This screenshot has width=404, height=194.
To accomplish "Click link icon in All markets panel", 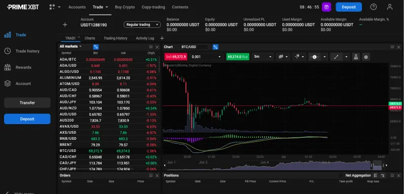I will pyautogui.click(x=96, y=47).
